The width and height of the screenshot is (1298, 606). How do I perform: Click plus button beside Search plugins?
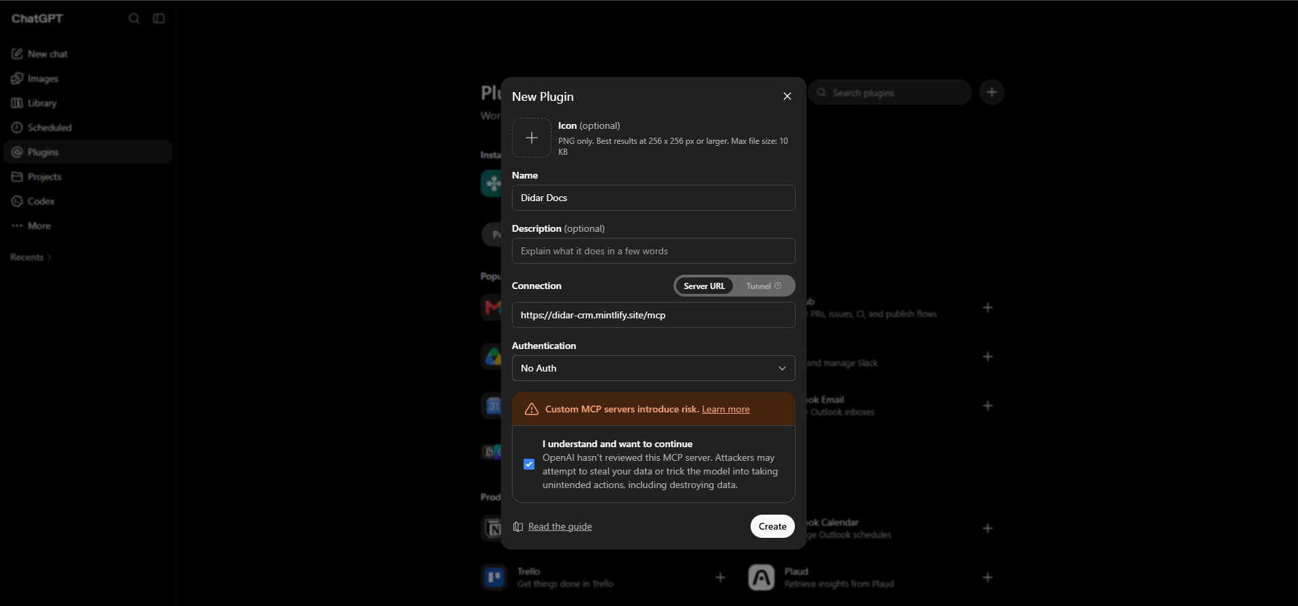(992, 92)
